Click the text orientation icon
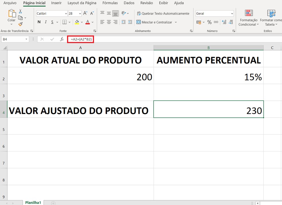282x205 pixels. coord(123,13)
